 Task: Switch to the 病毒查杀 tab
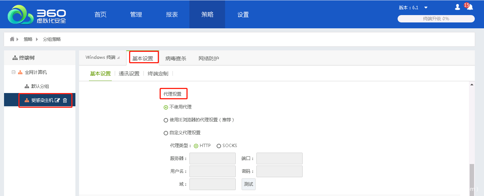176,58
